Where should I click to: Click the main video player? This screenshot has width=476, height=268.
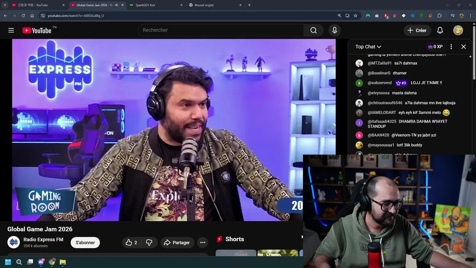coord(174,130)
